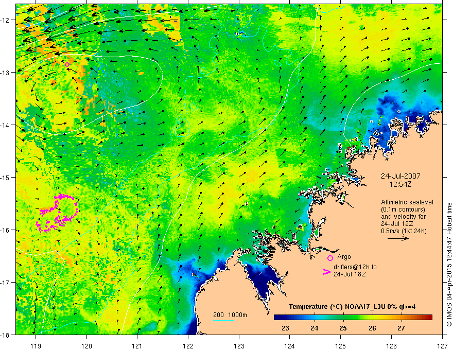453x350 pixels.
Task: Click the (0.1m contours) caption line
Action: pyautogui.click(x=403, y=209)
